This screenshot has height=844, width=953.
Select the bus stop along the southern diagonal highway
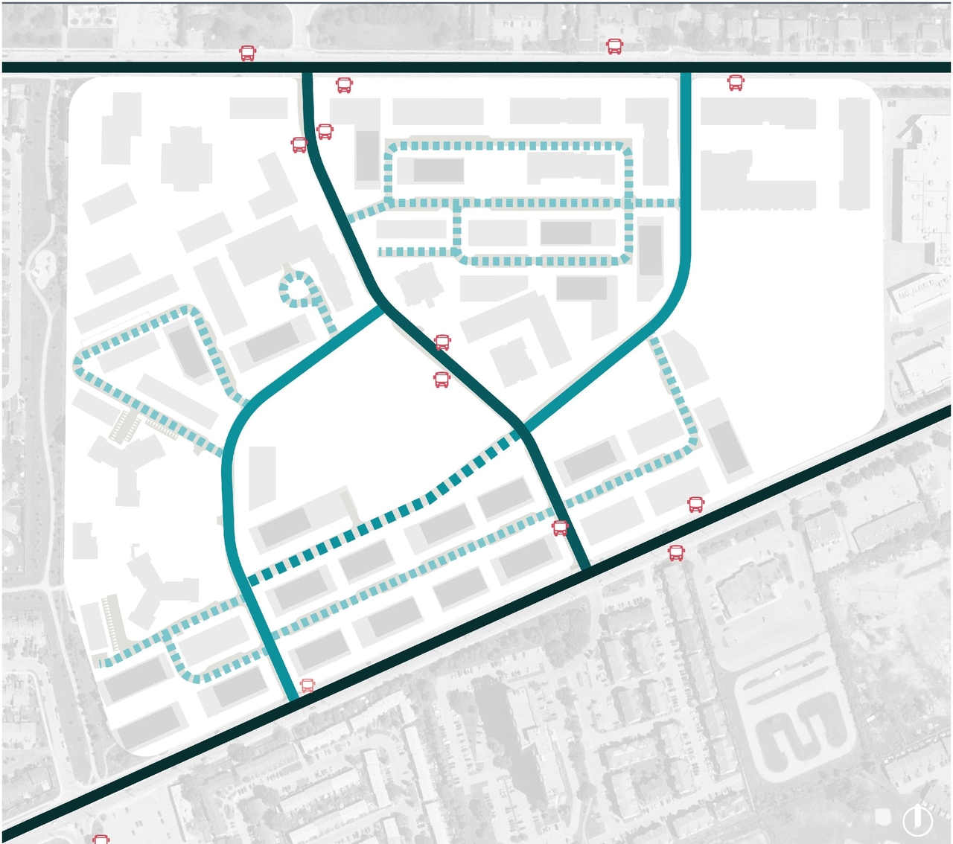point(676,554)
